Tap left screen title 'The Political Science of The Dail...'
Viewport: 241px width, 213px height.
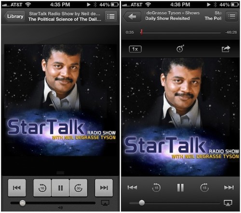(65, 19)
